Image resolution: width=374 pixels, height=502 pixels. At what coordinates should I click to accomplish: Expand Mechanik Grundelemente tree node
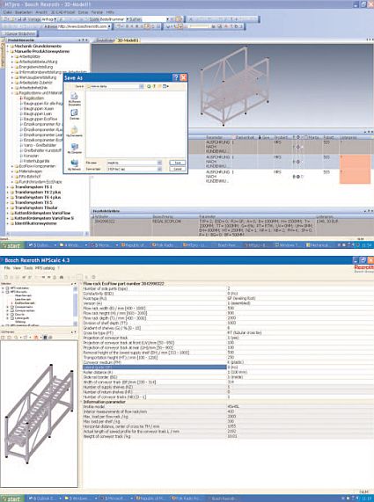tap(8, 46)
